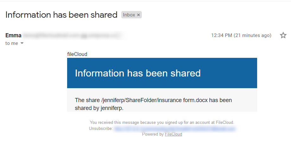Click the "to me" recipient text
This screenshot has width=291, height=152.
click(x=12, y=43)
